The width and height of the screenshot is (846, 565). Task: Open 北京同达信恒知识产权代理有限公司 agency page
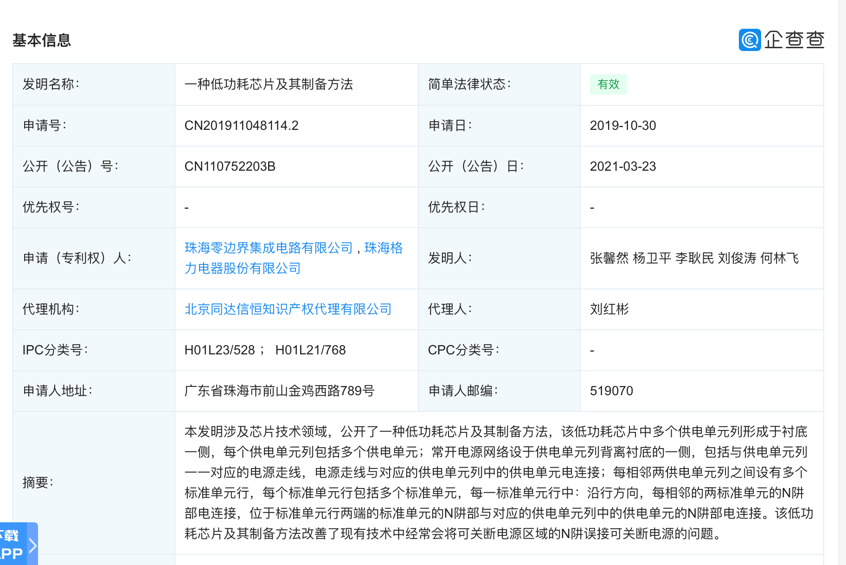tap(288, 309)
